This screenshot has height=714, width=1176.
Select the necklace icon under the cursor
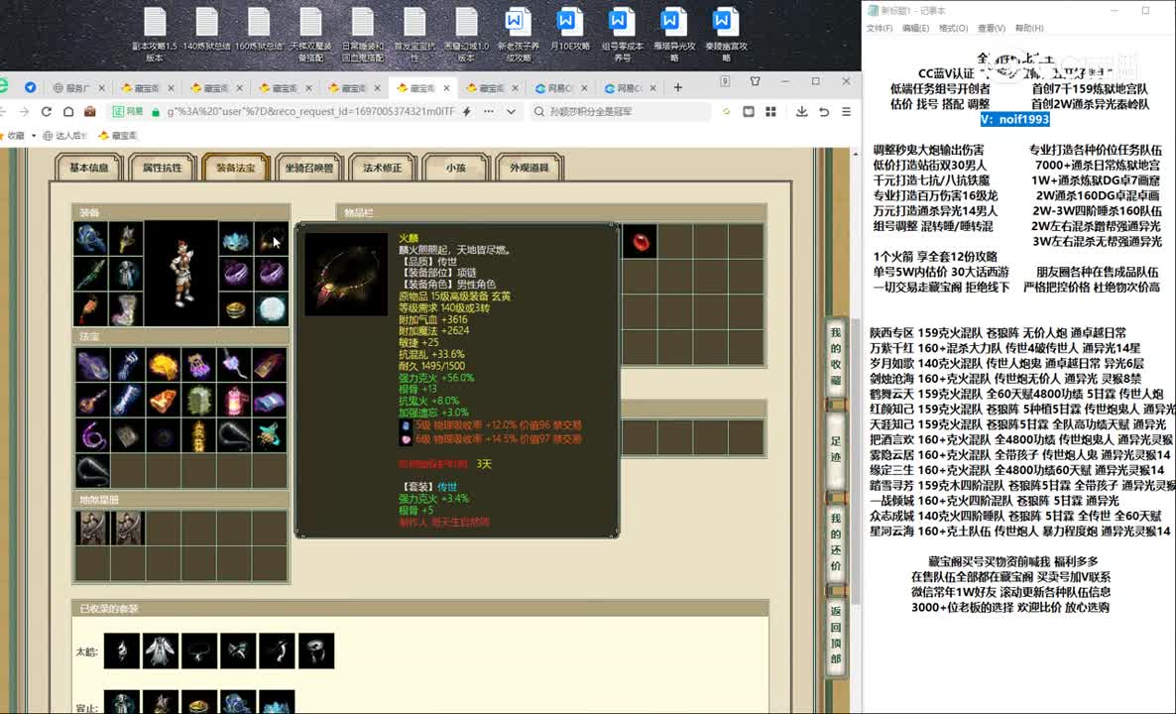click(272, 239)
